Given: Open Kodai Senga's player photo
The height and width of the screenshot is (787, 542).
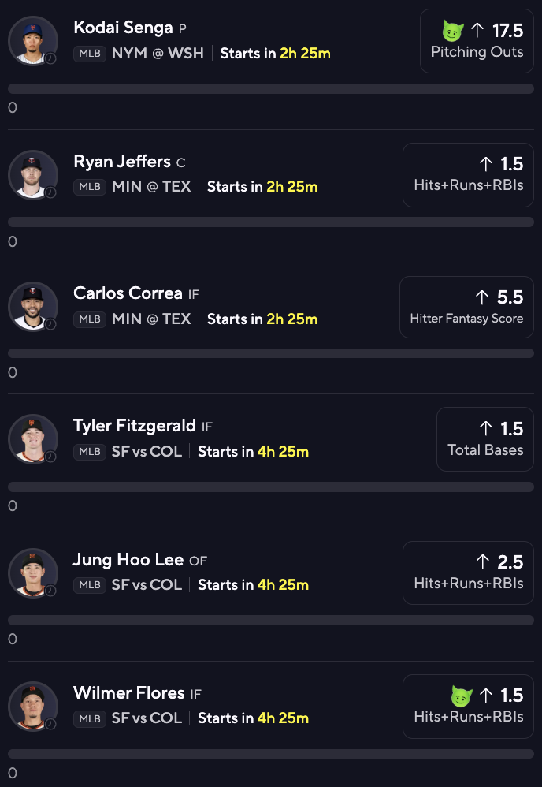Looking at the screenshot, I should coord(32,40).
